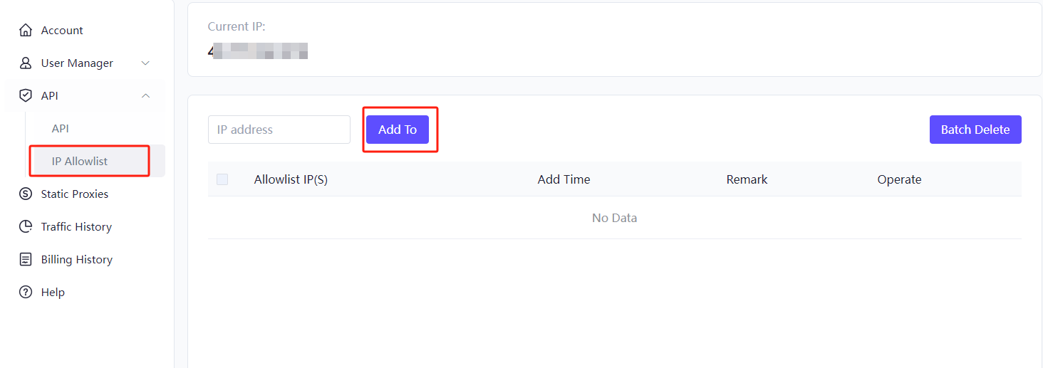Click the Static Proxies dollar-circle icon
Screen dimensions: 1043x368
(26, 194)
